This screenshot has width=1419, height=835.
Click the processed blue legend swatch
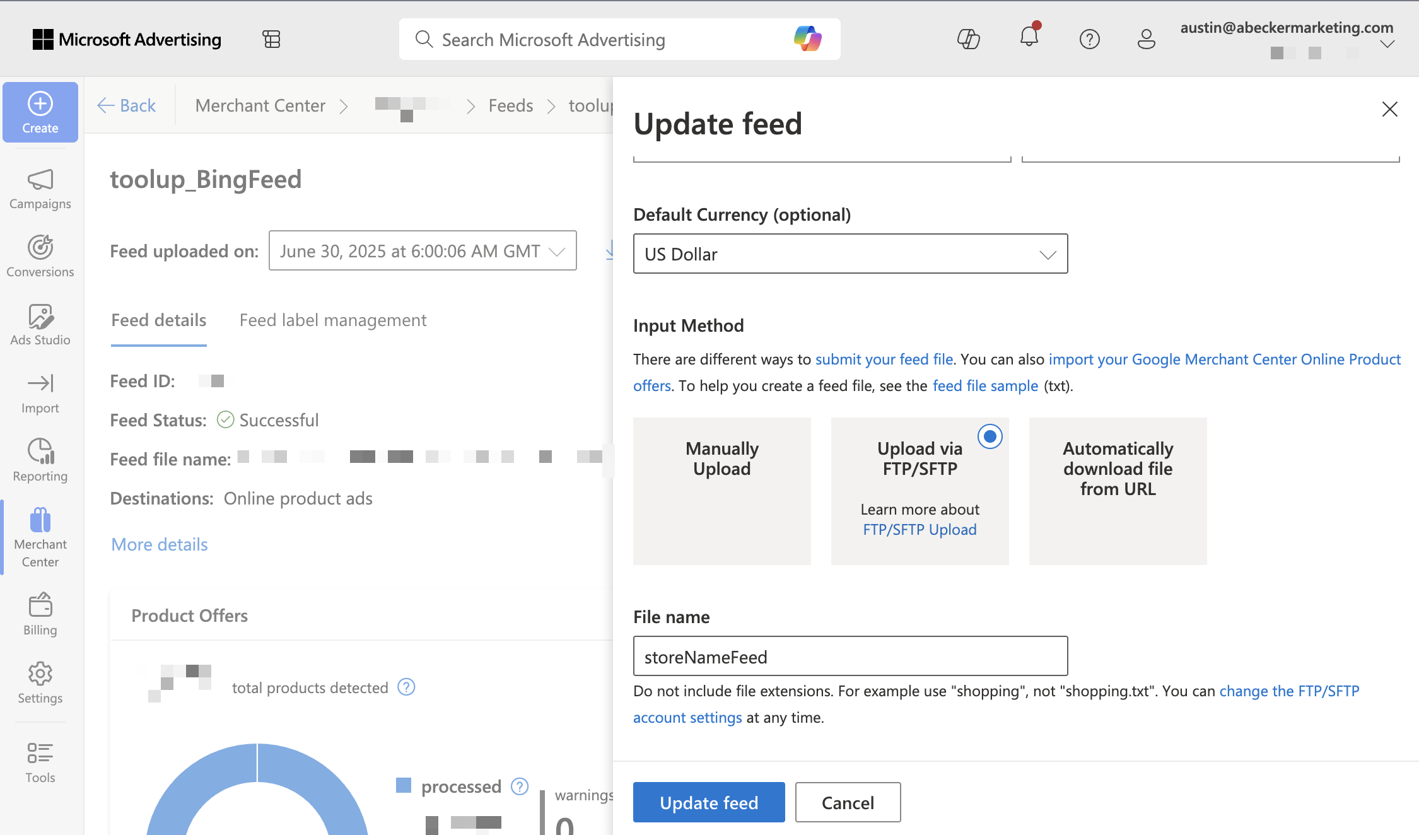click(x=404, y=785)
